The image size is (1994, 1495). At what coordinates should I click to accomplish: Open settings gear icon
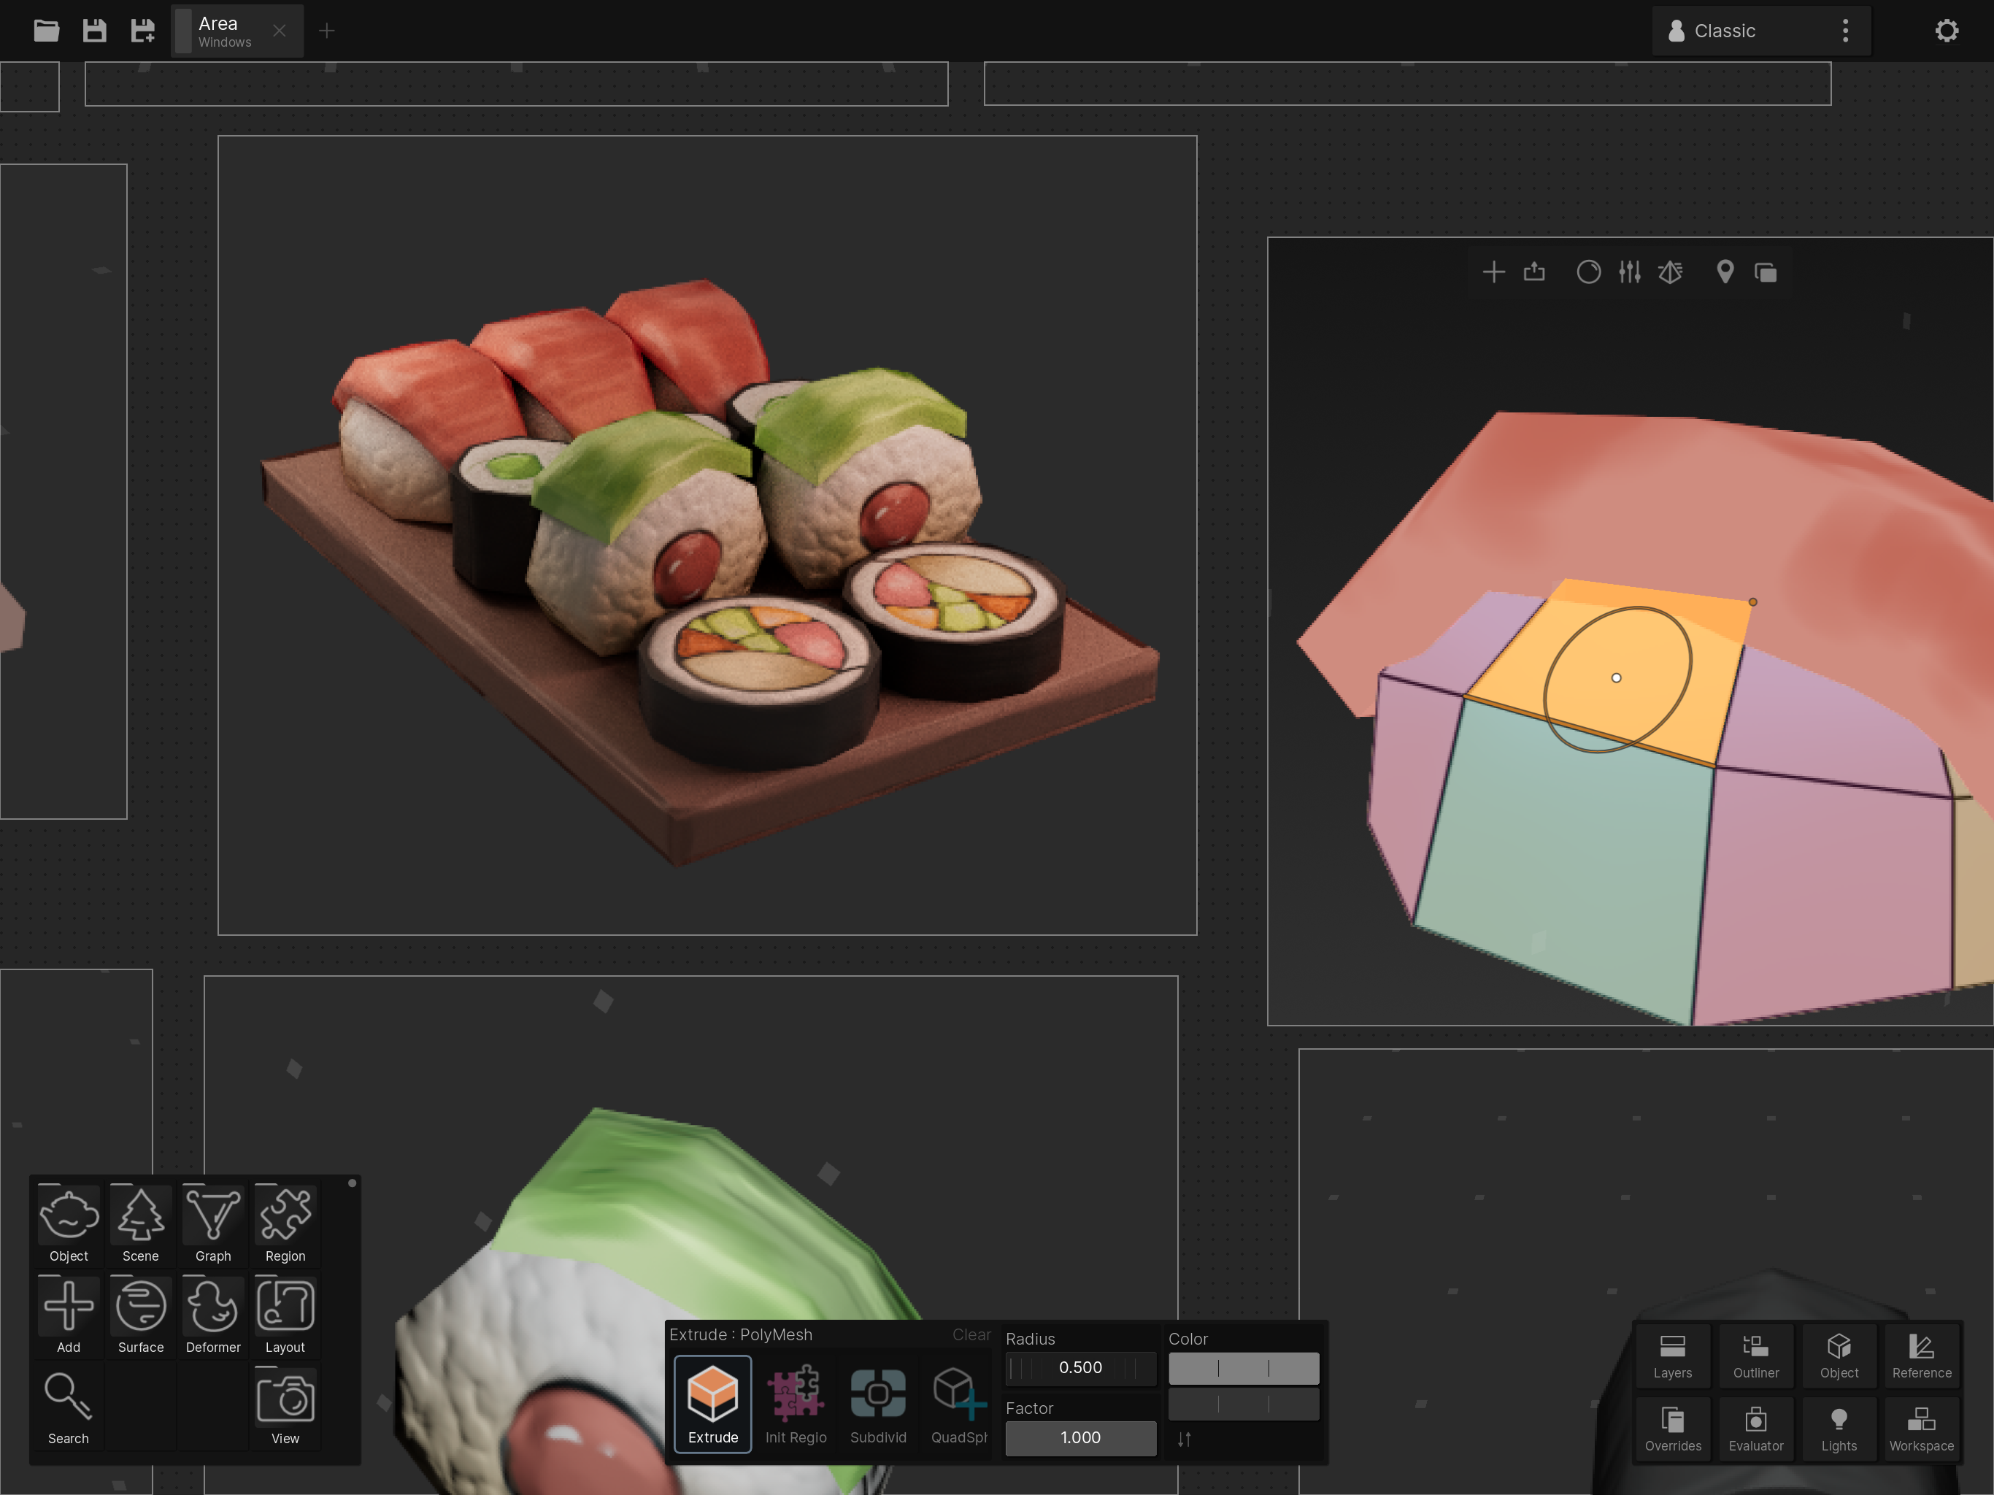tap(1947, 31)
